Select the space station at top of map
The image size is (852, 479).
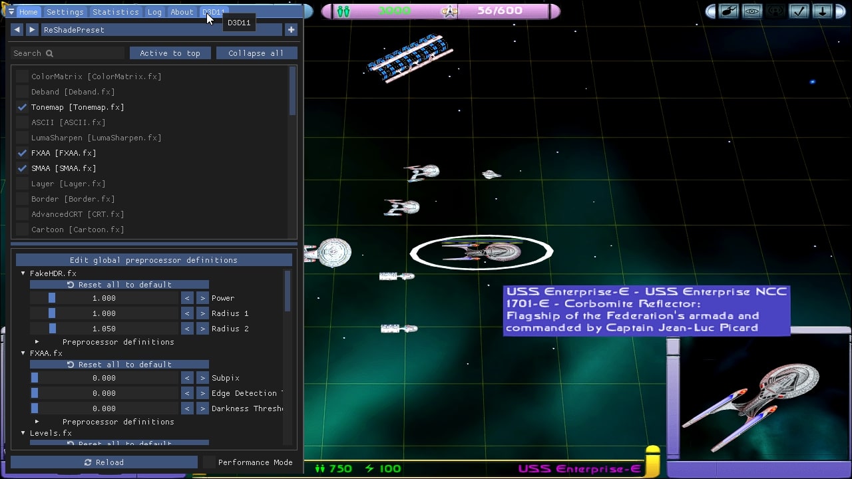[x=409, y=58]
